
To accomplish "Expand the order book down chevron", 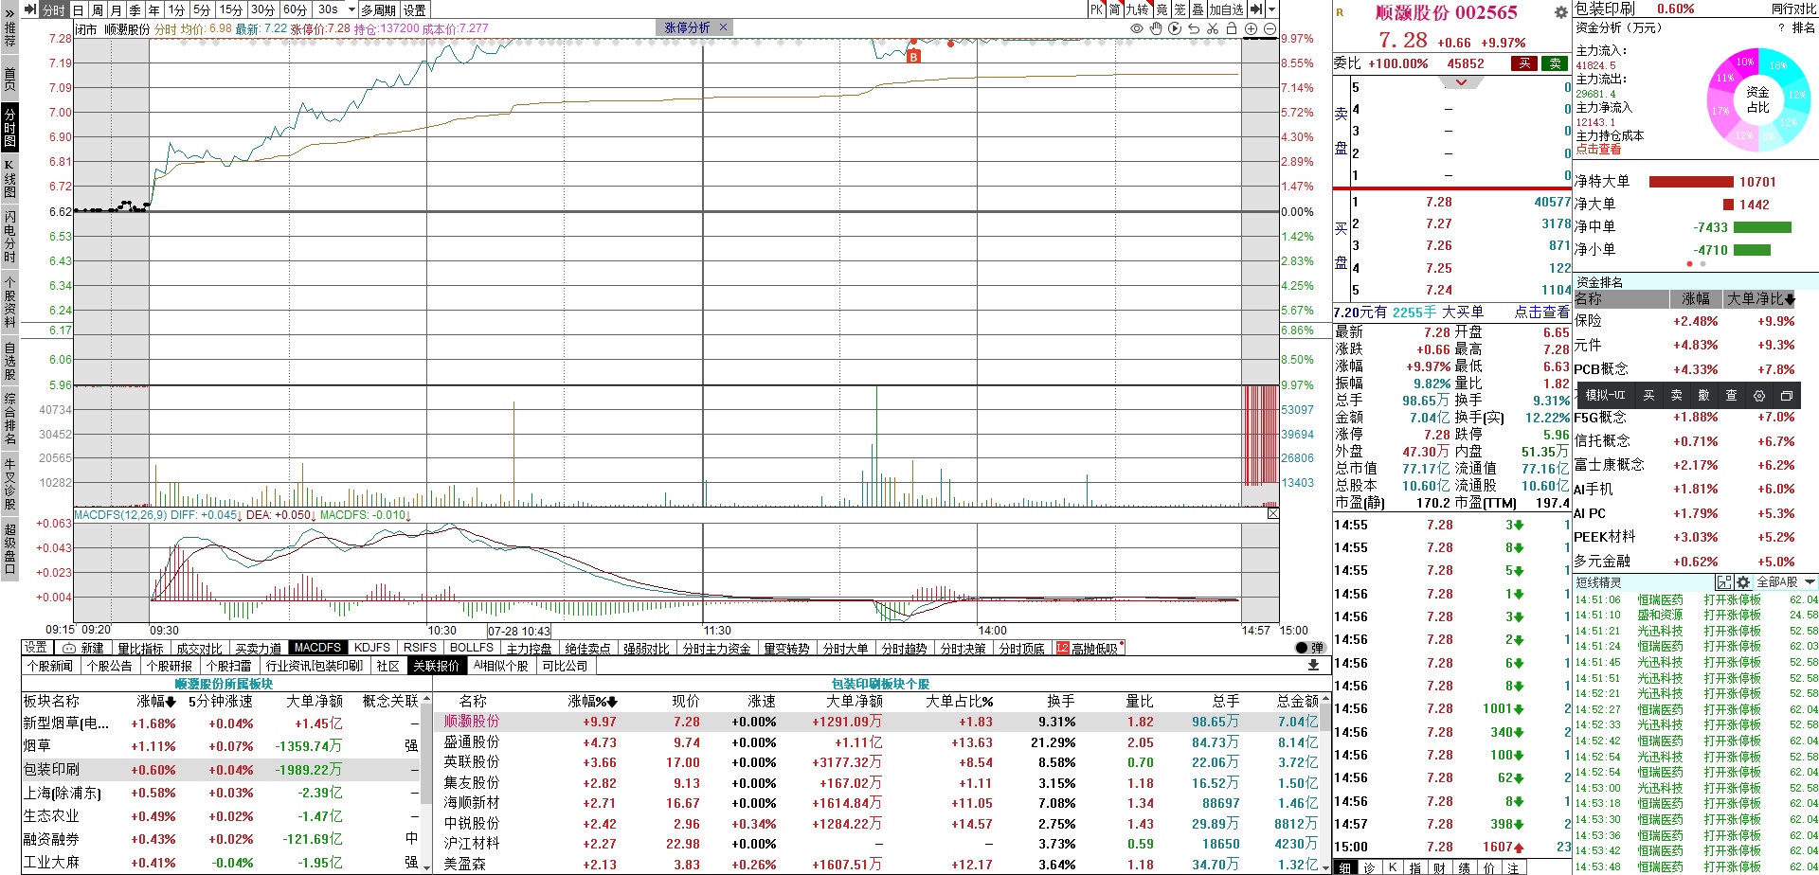I will coord(1461,82).
